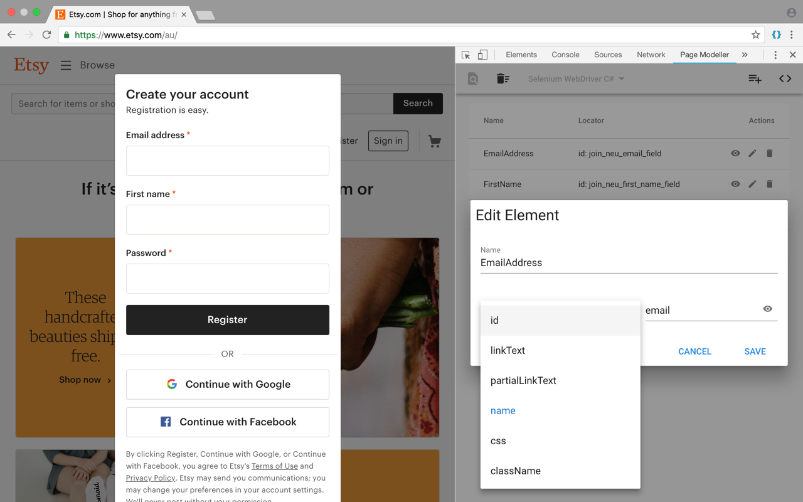Toggle DevTools device toolbar icon

[482, 55]
